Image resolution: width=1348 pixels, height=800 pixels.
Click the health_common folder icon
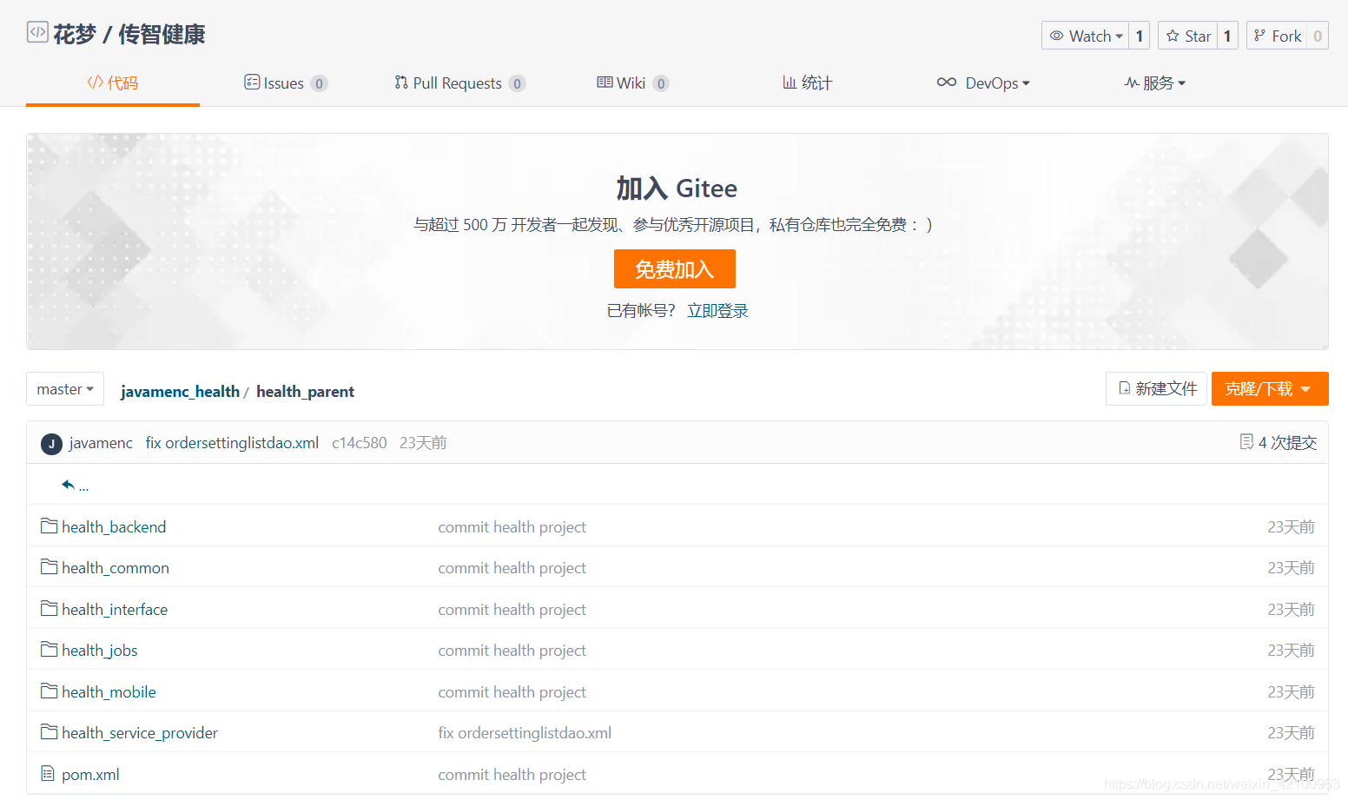pyautogui.click(x=50, y=567)
